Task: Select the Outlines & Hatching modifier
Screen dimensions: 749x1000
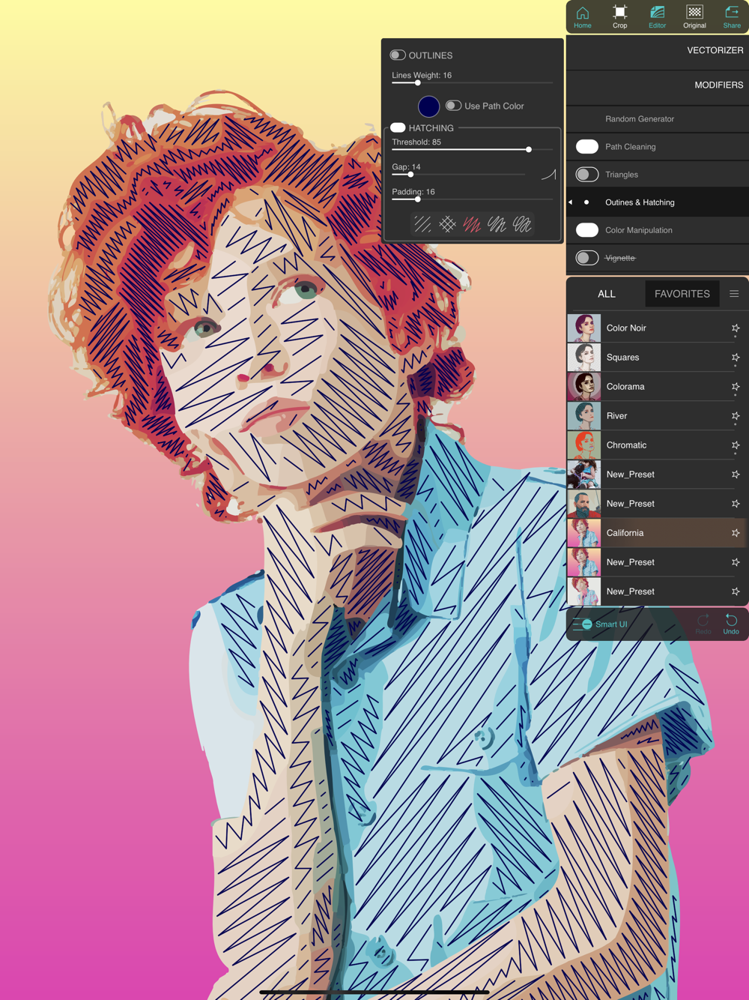Action: click(658, 202)
